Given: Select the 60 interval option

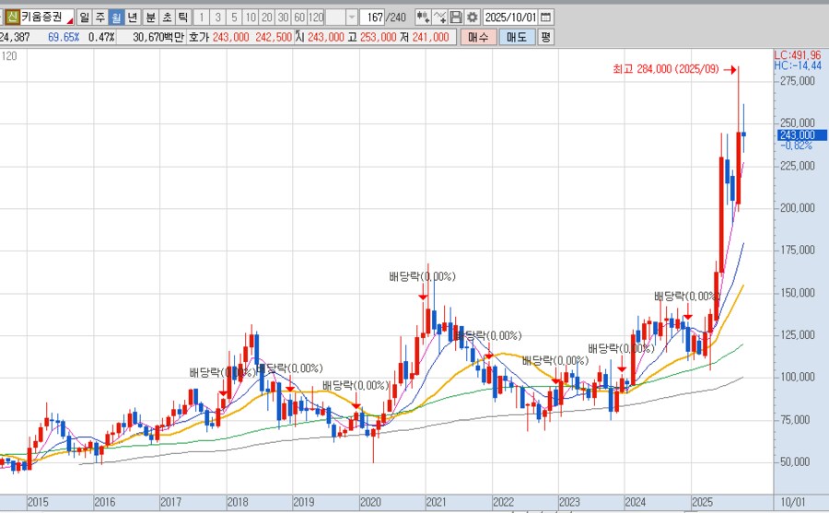Looking at the screenshot, I should [298, 17].
